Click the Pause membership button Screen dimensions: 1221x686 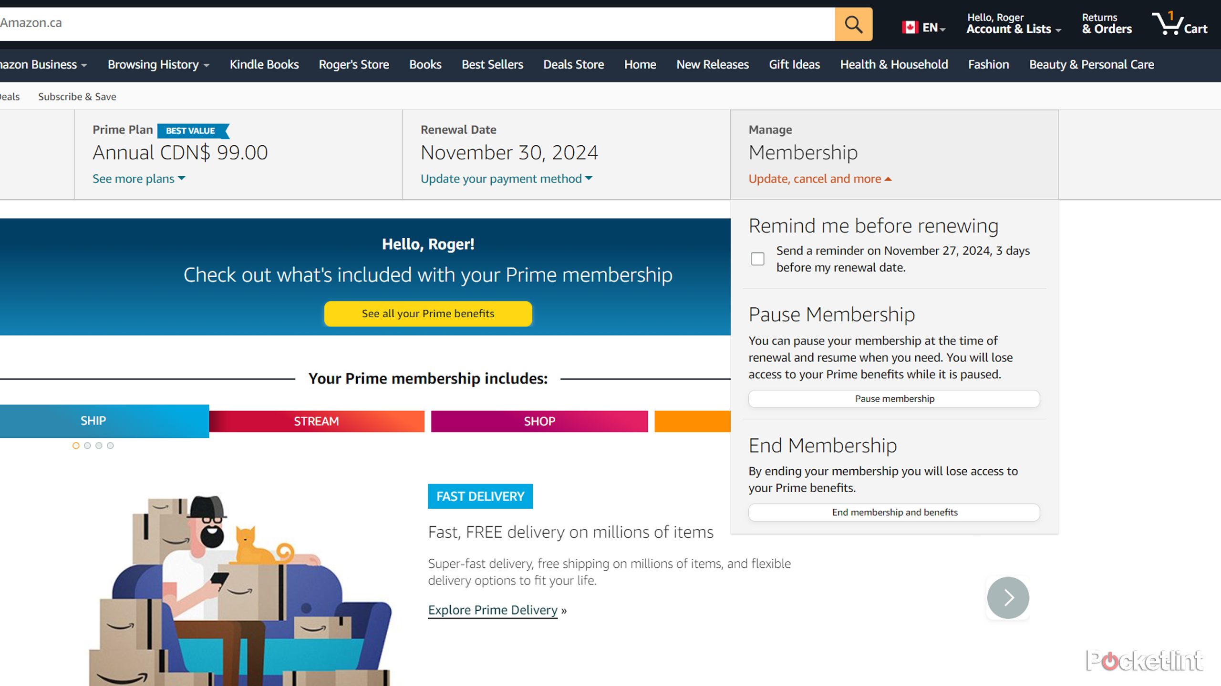click(894, 399)
